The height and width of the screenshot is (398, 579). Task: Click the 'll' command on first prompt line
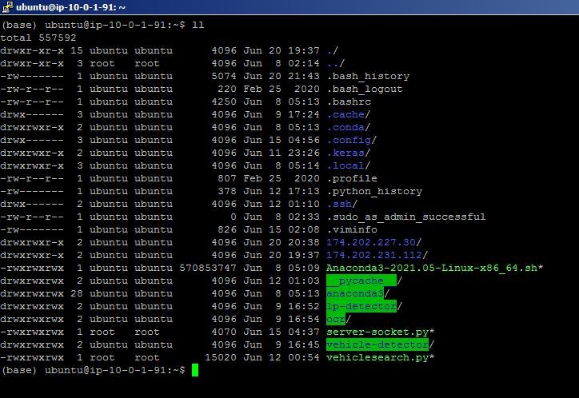[198, 25]
